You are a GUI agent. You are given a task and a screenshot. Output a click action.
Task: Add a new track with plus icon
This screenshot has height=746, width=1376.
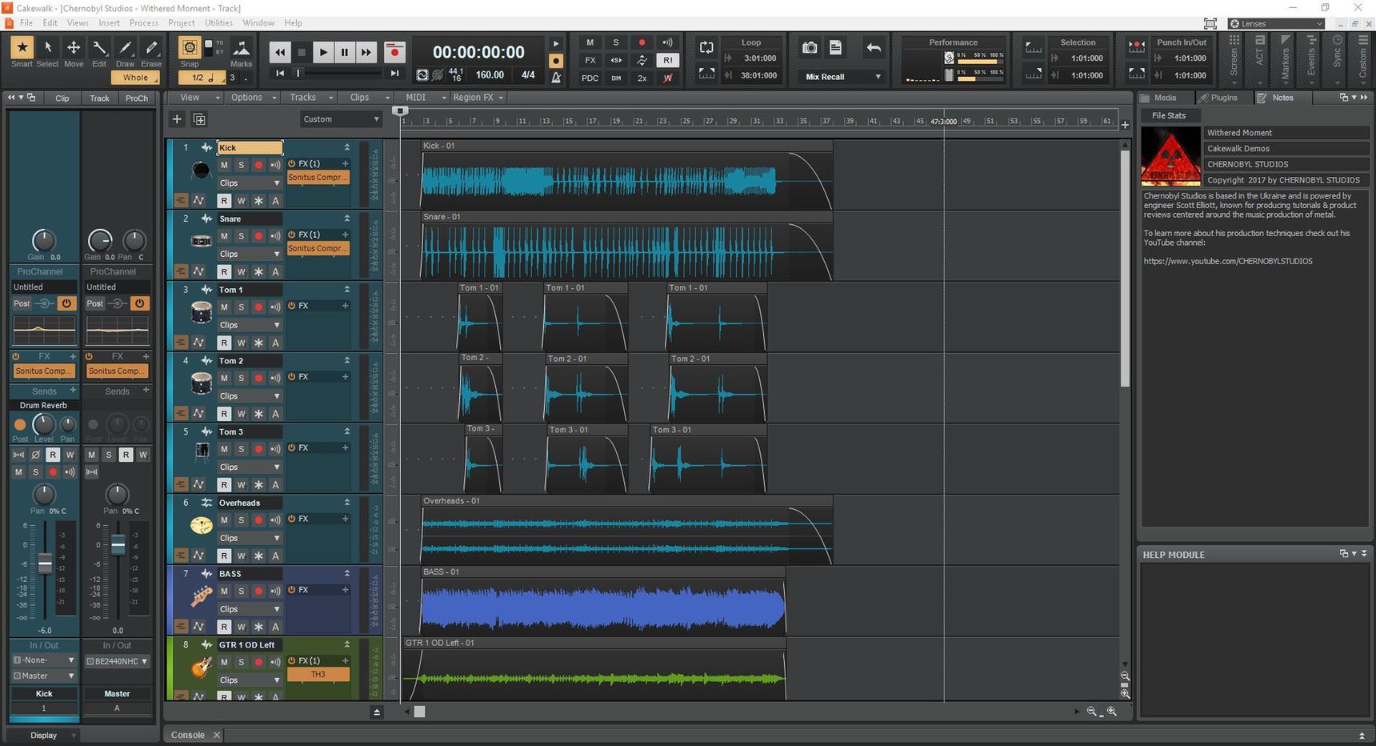click(177, 119)
